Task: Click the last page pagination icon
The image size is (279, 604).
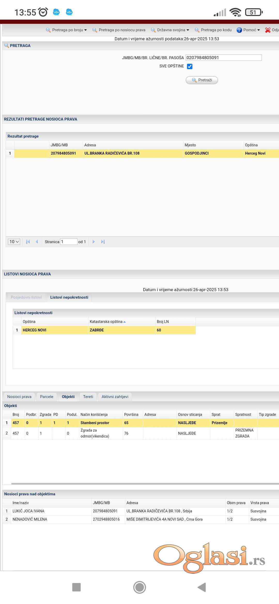Action: [103, 242]
